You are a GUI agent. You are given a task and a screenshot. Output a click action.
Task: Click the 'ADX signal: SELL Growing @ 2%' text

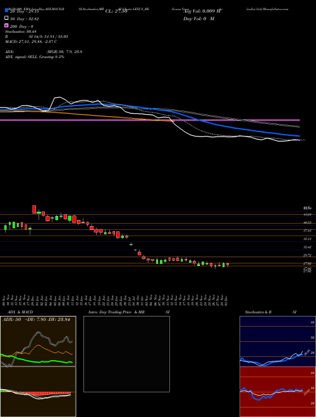click(35, 57)
